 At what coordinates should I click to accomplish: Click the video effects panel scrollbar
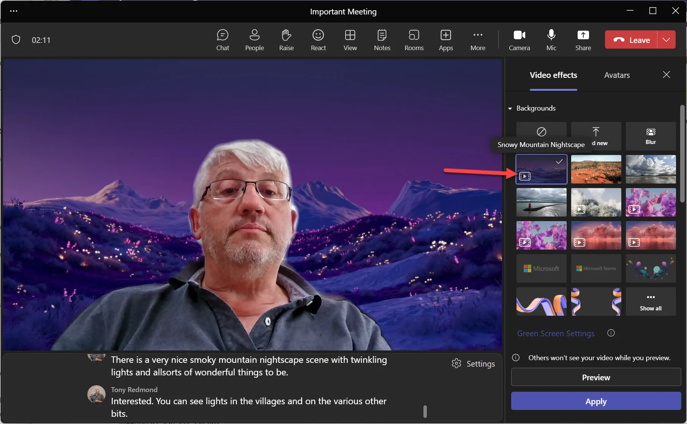pyautogui.click(x=682, y=154)
